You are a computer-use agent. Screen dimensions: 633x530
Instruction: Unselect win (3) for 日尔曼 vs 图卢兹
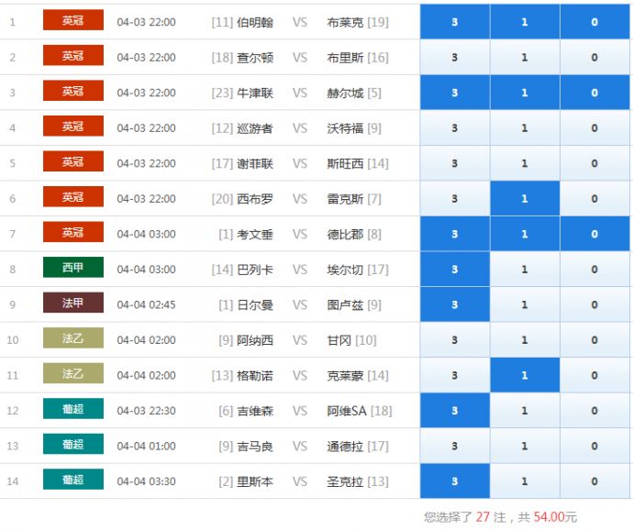click(455, 304)
